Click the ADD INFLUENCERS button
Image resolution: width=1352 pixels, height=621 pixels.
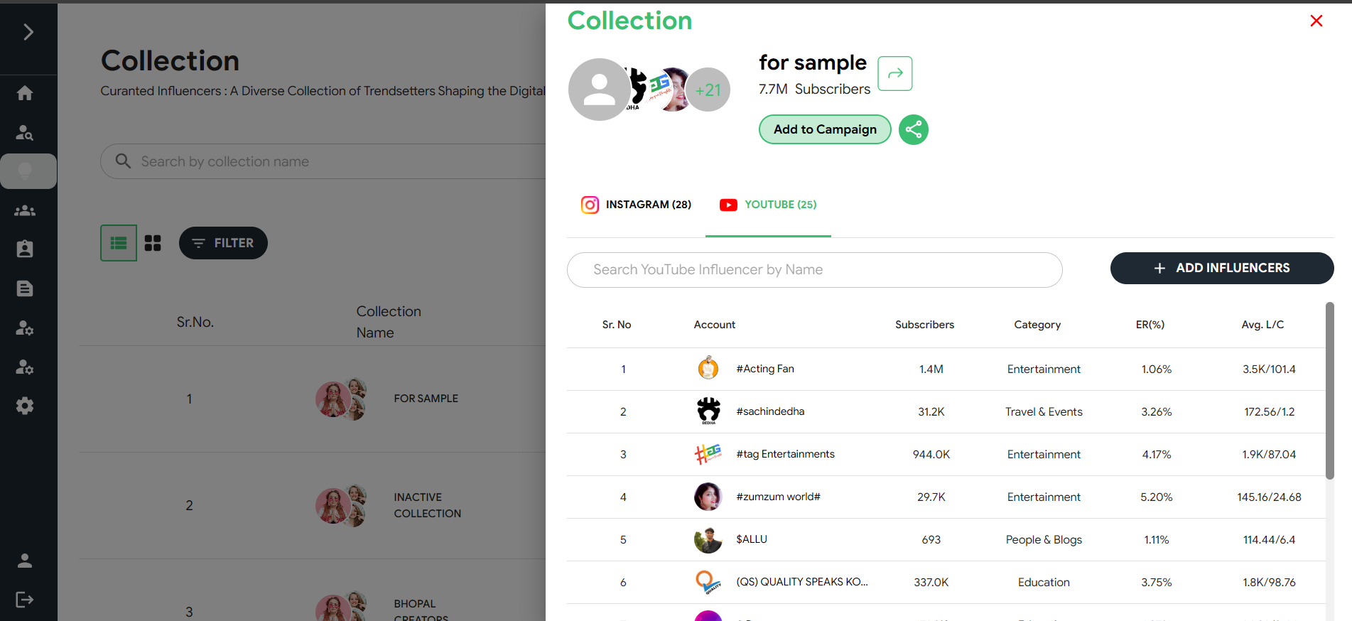(1221, 268)
